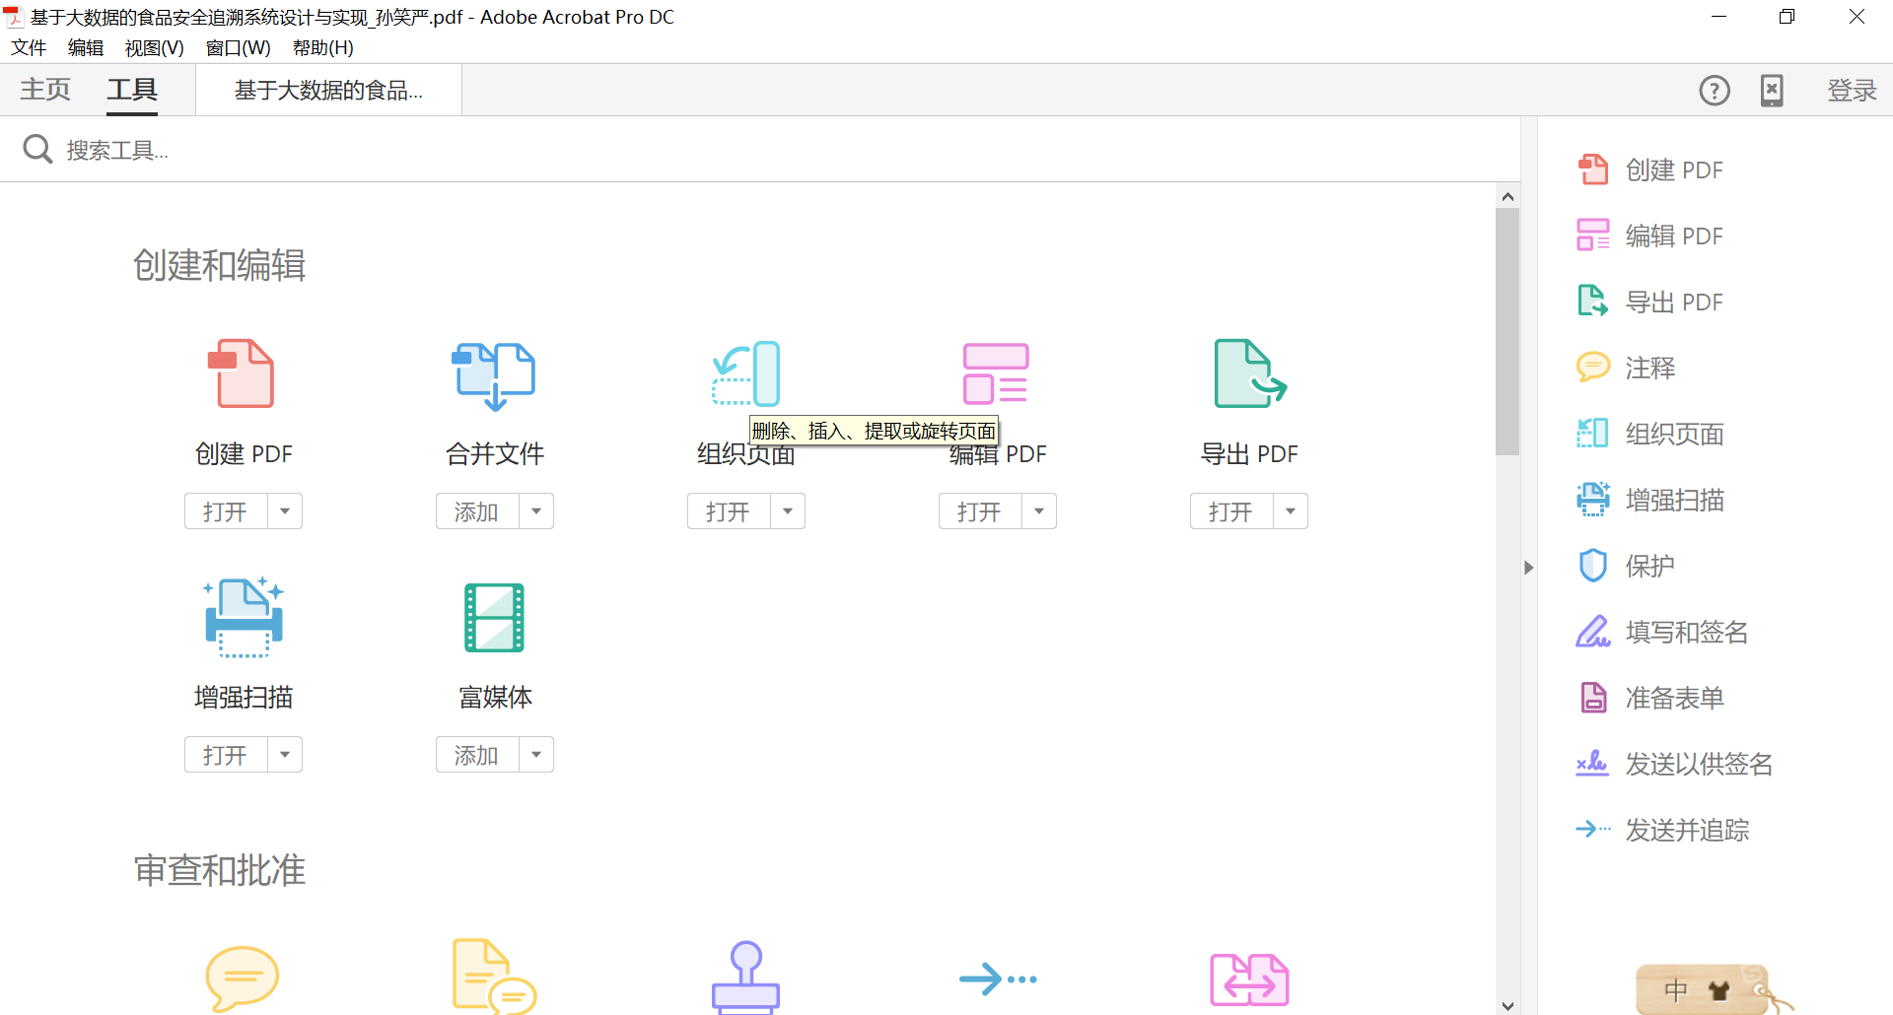Open the 文件 menu

point(29,47)
